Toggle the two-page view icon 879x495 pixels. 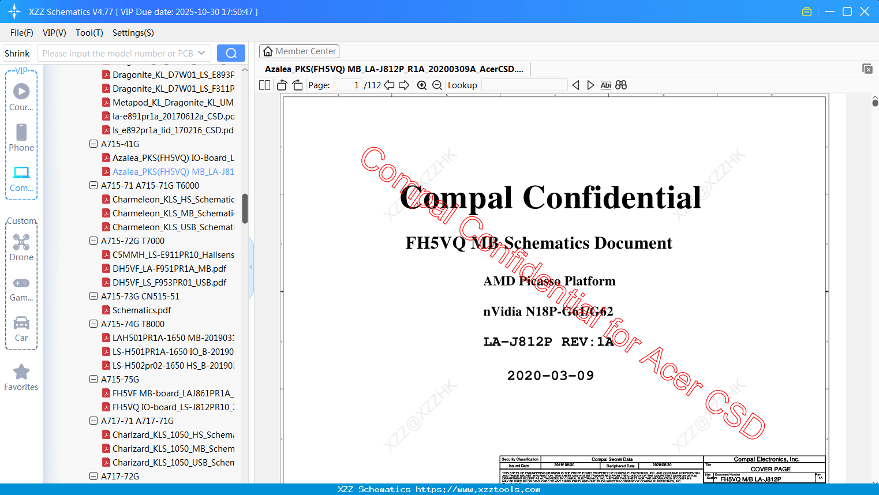[x=264, y=85]
